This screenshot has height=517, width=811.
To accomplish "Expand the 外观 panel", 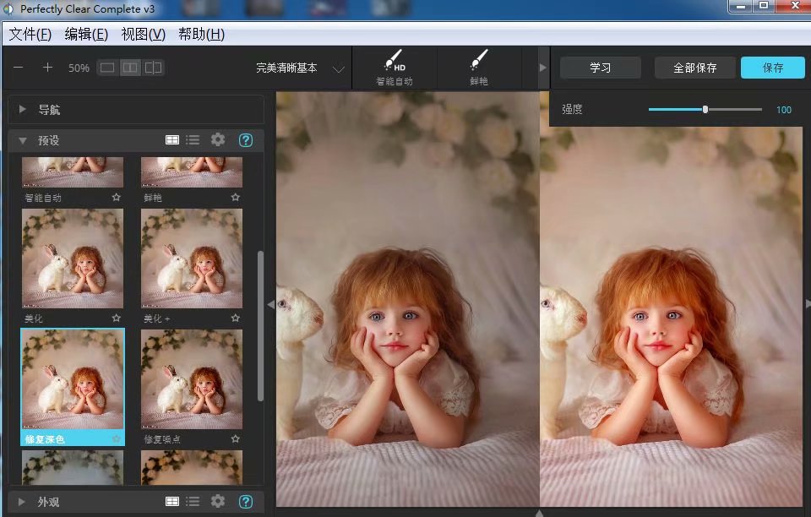I will click(x=24, y=502).
